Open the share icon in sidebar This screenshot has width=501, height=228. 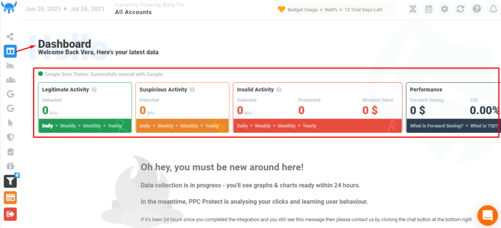(10, 36)
